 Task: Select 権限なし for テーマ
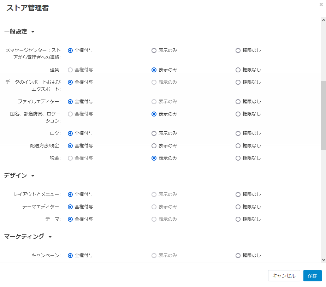point(238,219)
